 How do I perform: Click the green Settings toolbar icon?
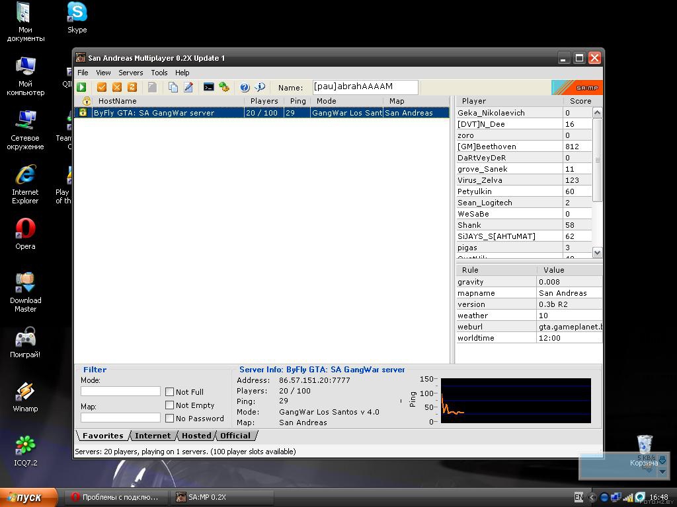pos(223,88)
